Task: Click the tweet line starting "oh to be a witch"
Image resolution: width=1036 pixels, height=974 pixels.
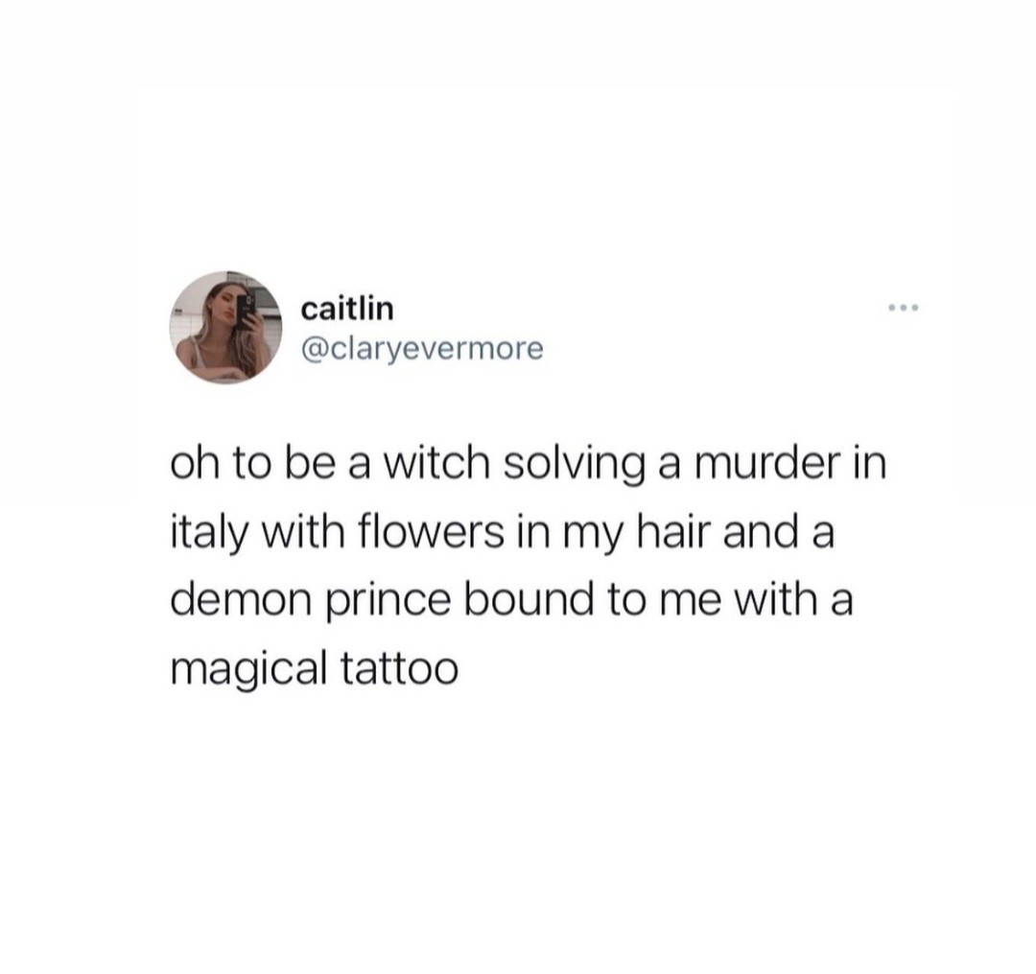Action: pos(529,466)
